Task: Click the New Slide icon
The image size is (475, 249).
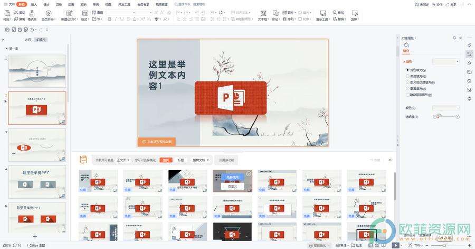Action: (69, 13)
